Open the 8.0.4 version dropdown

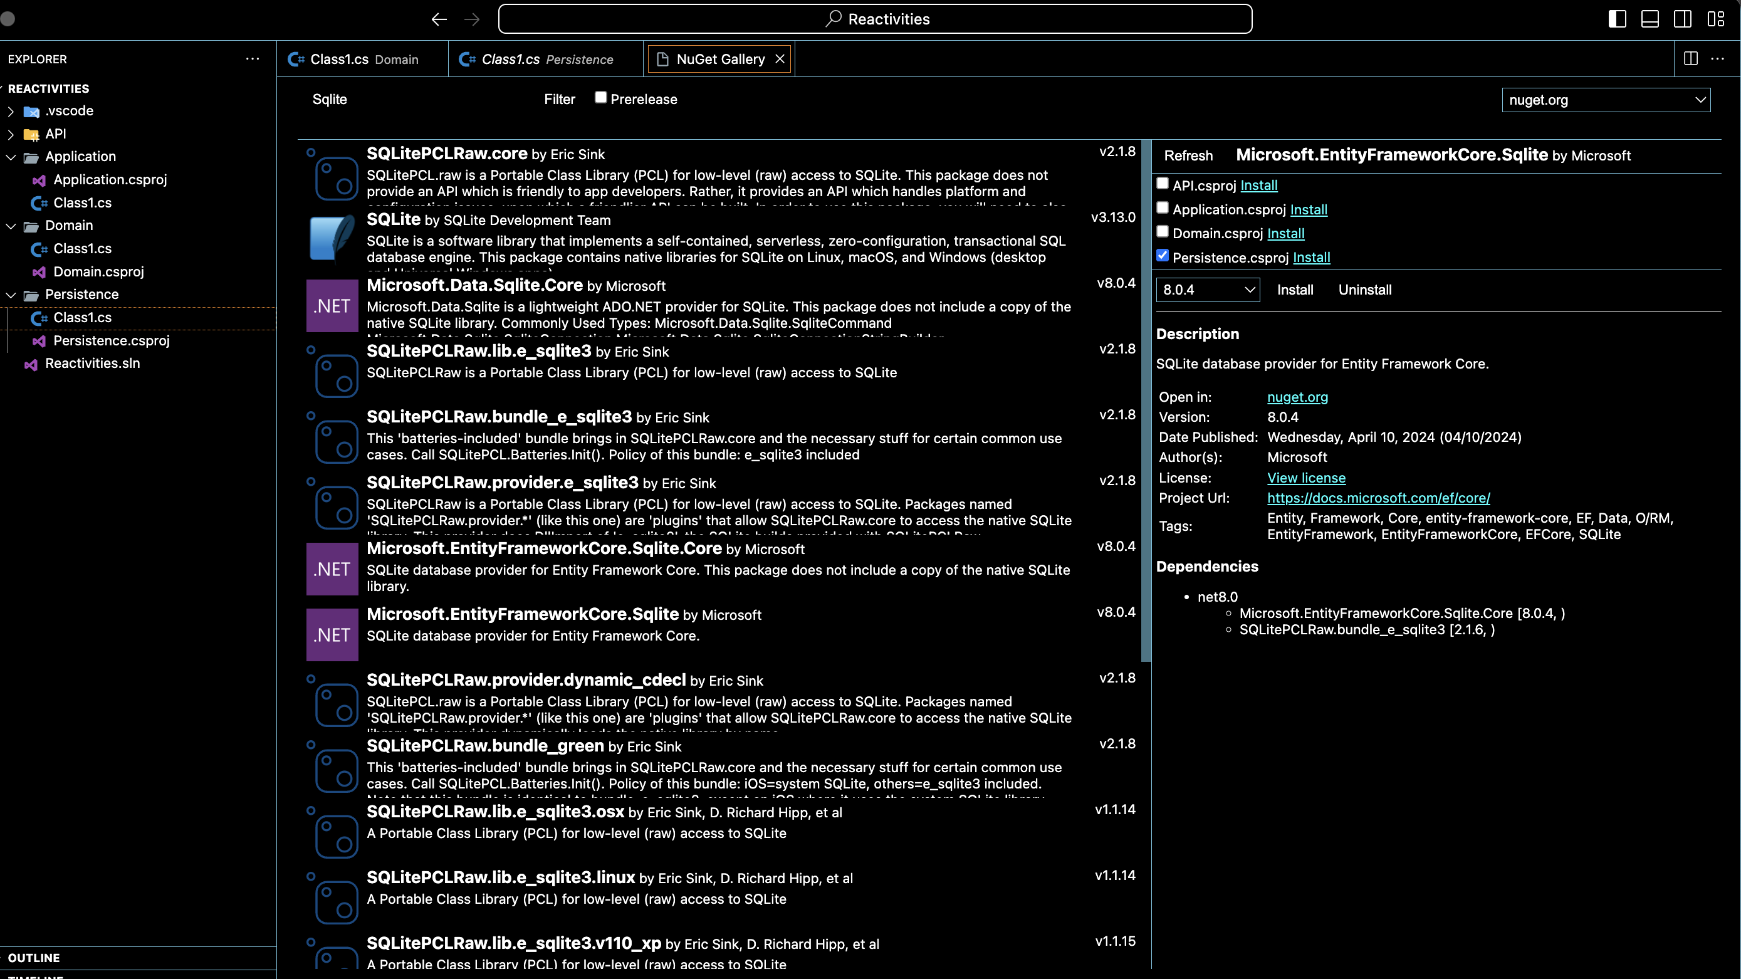pyautogui.click(x=1208, y=290)
